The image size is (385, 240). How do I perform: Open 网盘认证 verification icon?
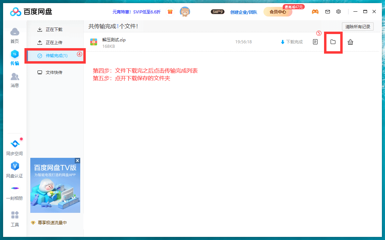14,170
